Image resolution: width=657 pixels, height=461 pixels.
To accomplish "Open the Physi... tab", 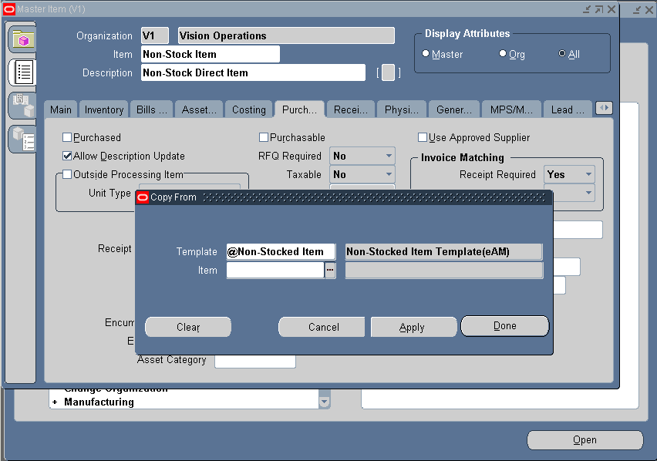I will coord(402,109).
